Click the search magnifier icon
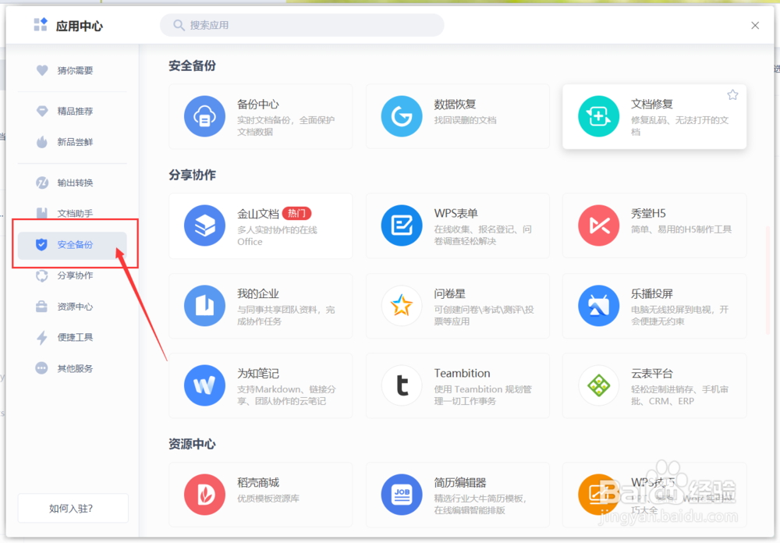 [x=179, y=25]
